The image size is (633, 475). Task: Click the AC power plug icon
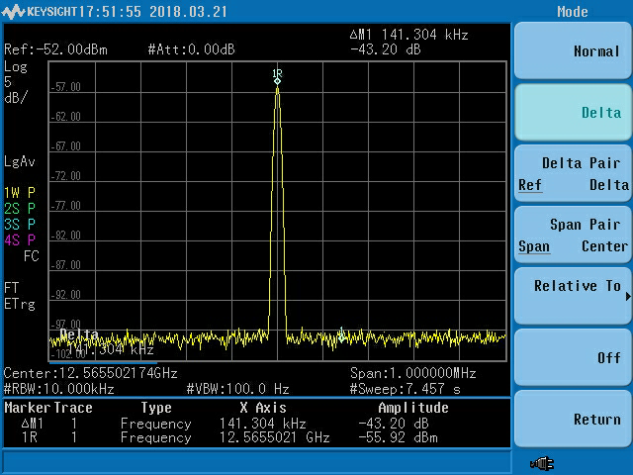(x=542, y=463)
